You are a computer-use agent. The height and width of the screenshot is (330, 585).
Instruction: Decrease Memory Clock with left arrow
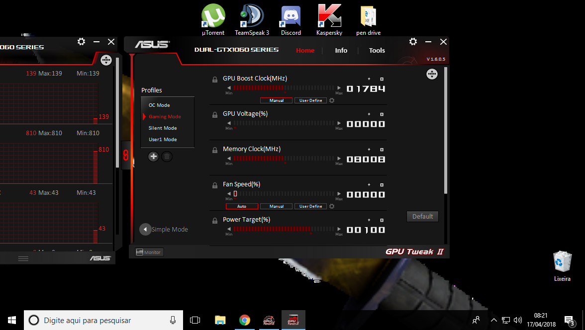point(229,159)
